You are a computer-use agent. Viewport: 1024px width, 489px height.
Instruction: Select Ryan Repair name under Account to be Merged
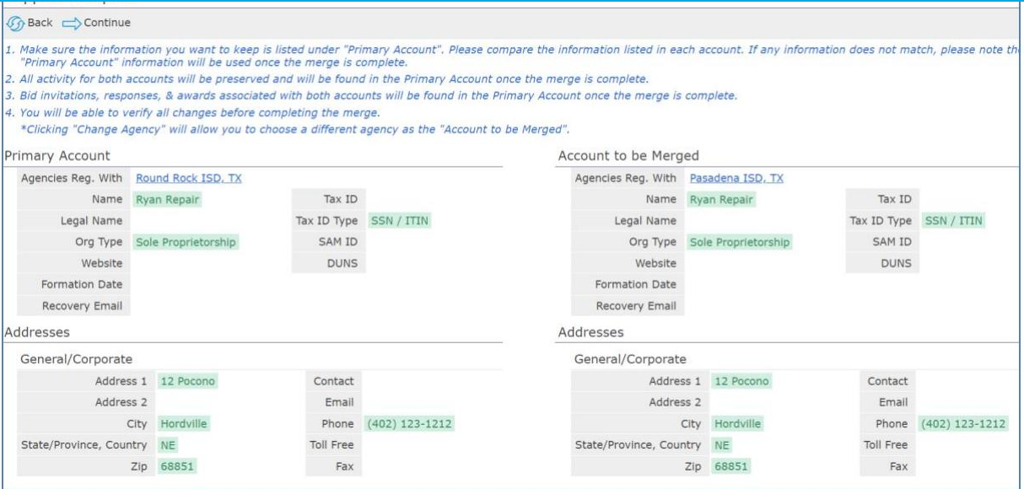(721, 201)
